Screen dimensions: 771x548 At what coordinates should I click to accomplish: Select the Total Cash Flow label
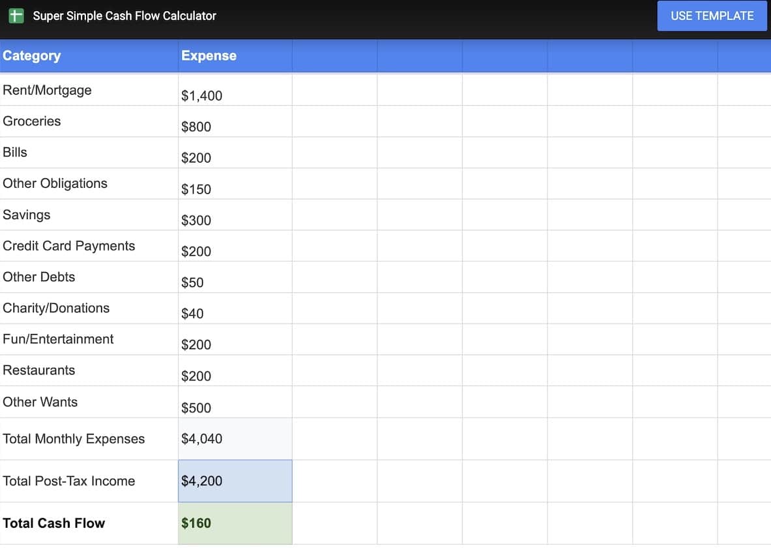pyautogui.click(x=89, y=523)
